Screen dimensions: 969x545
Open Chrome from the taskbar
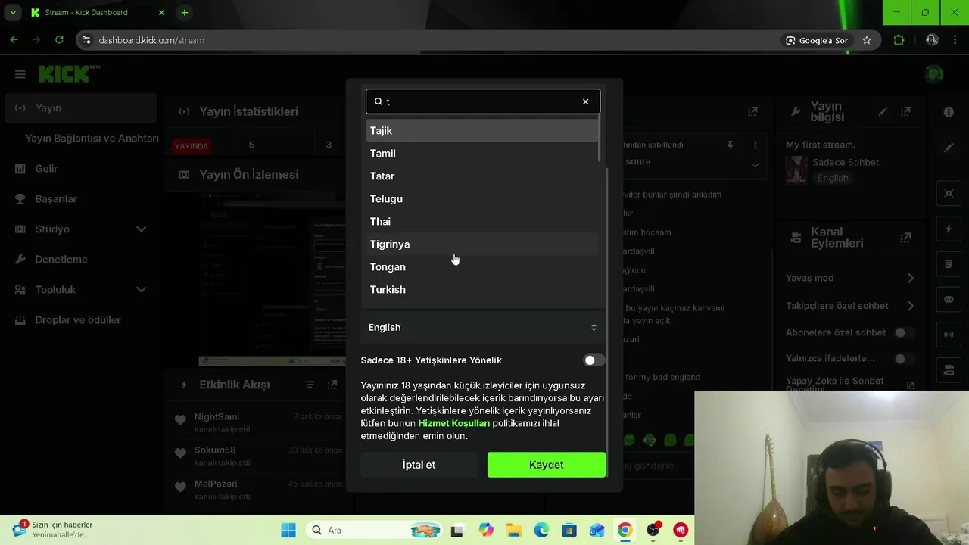pyautogui.click(x=625, y=530)
